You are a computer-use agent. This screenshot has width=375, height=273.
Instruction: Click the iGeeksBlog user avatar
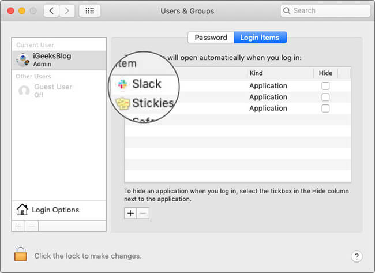coord(22,60)
